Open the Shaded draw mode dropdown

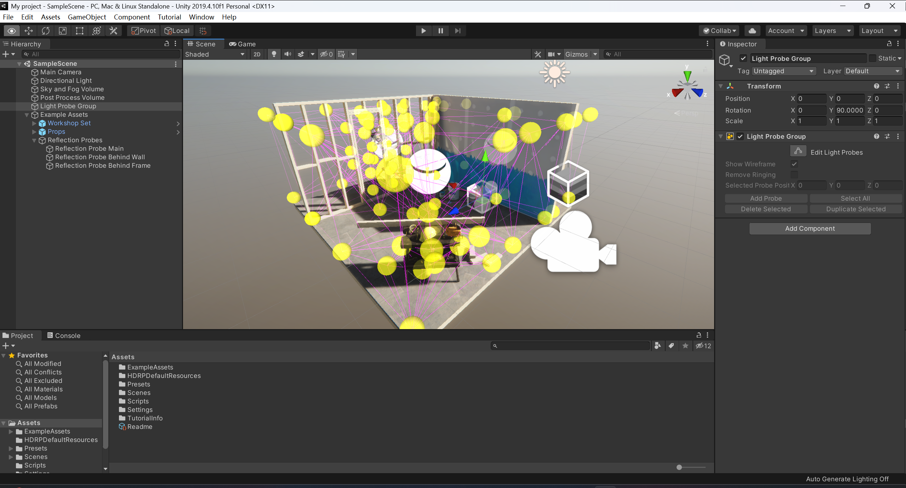pos(215,54)
